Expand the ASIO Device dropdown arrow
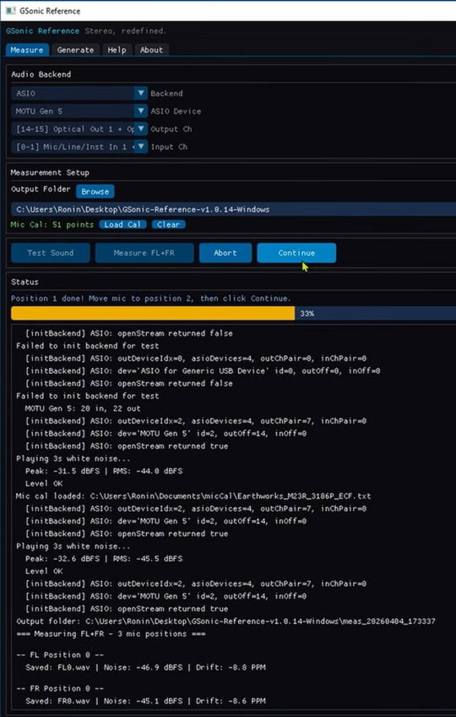456x717 pixels. 141,111
